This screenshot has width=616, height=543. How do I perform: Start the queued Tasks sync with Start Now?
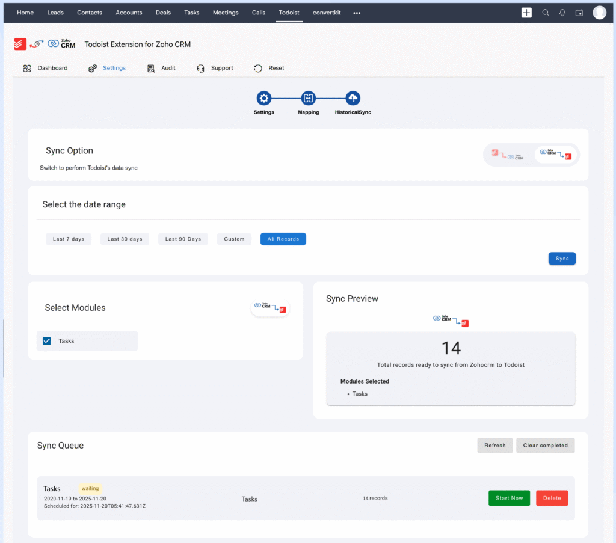509,498
